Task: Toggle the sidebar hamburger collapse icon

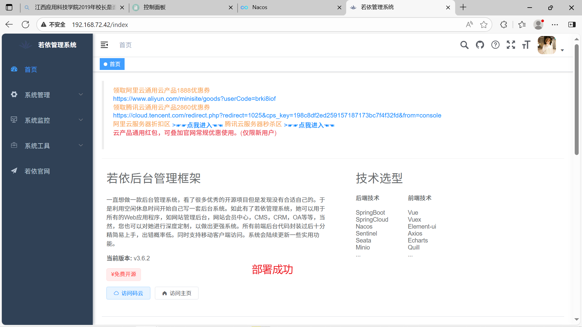Action: pos(104,45)
